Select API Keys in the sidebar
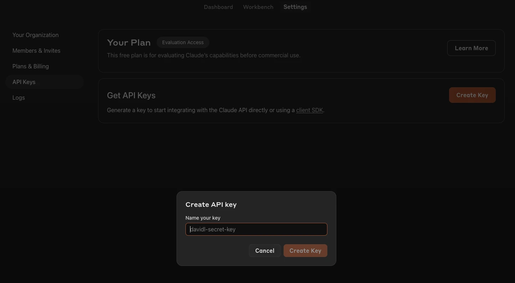 24,82
